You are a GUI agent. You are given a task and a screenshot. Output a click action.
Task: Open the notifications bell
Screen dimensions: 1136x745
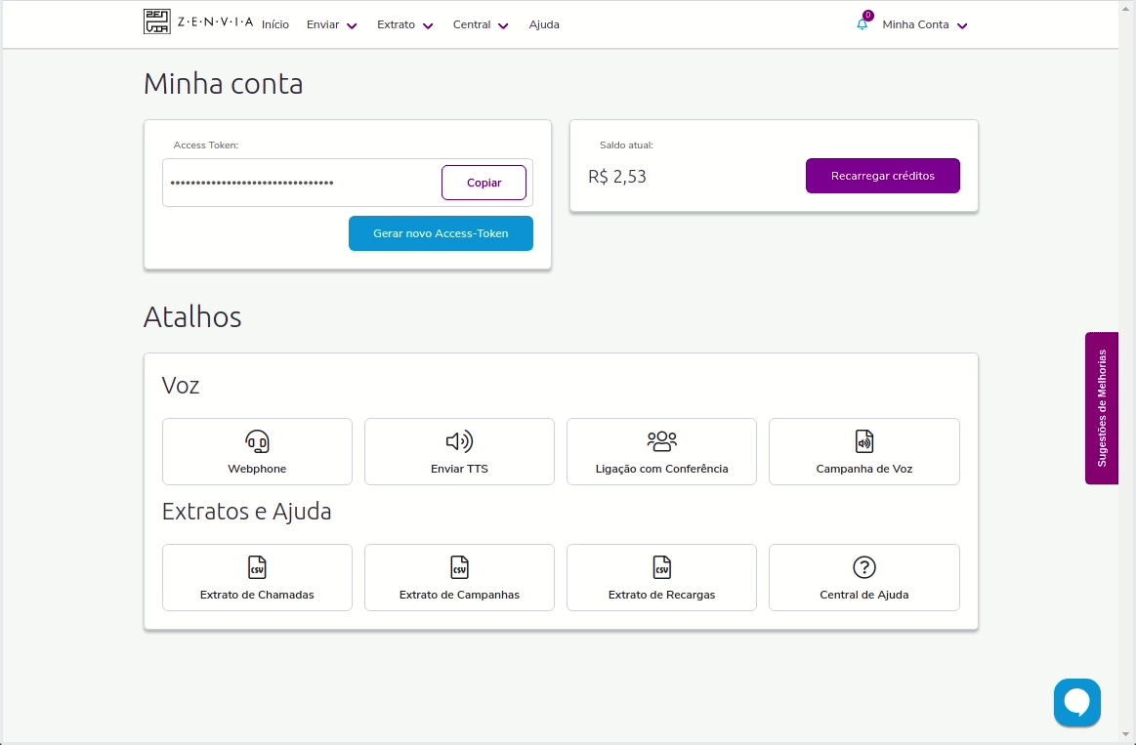(x=863, y=24)
